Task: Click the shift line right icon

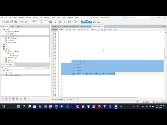Action: click(105, 30)
